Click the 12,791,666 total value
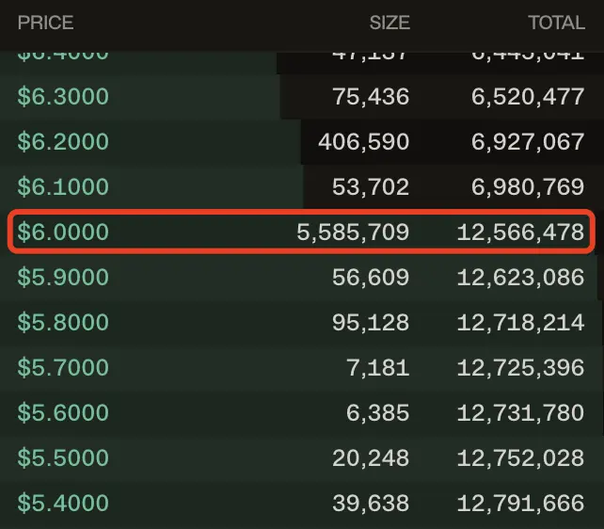604x529 pixels. pos(520,504)
